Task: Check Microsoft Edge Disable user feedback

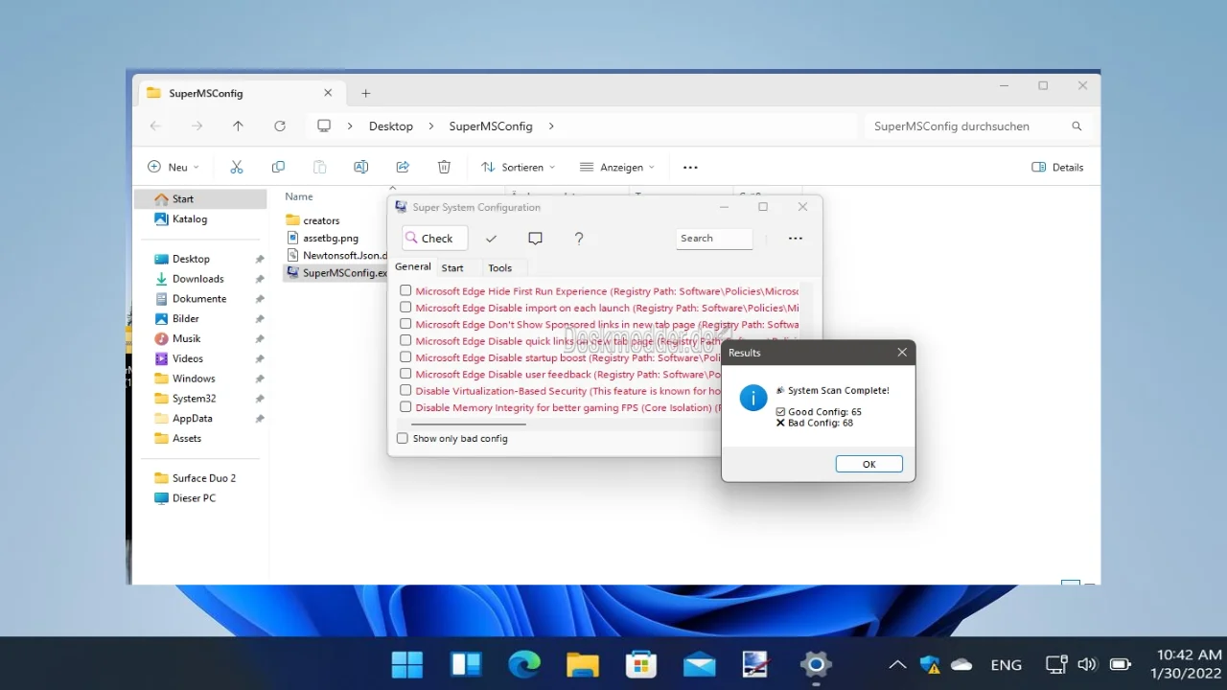Action: click(x=405, y=374)
